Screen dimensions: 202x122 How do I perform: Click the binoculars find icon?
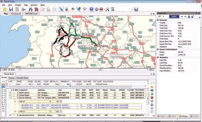click(30, 9)
